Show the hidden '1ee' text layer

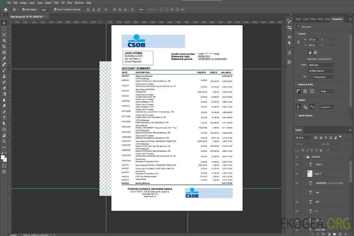[x=297, y=193]
